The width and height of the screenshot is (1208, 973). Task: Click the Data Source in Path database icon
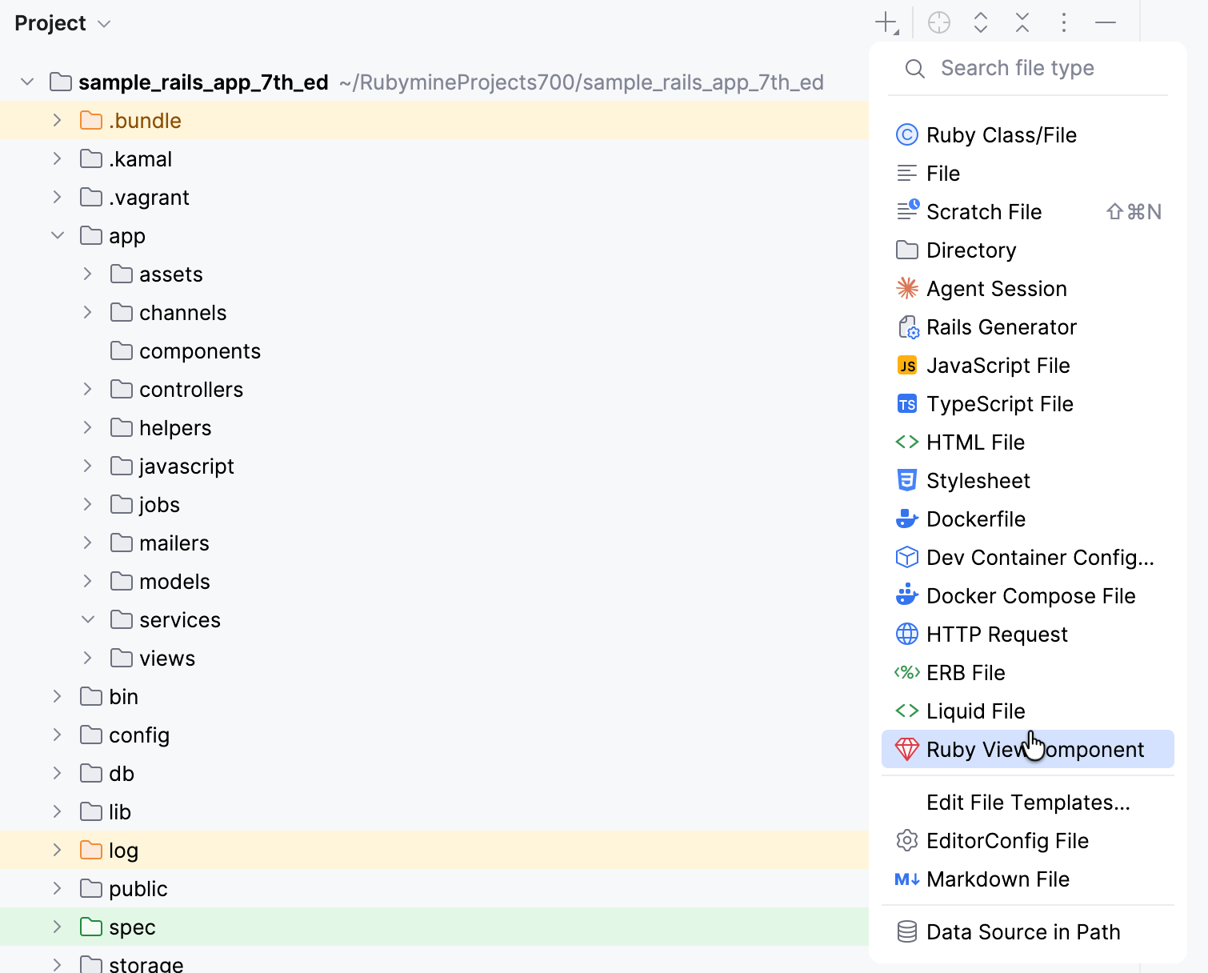(x=906, y=931)
